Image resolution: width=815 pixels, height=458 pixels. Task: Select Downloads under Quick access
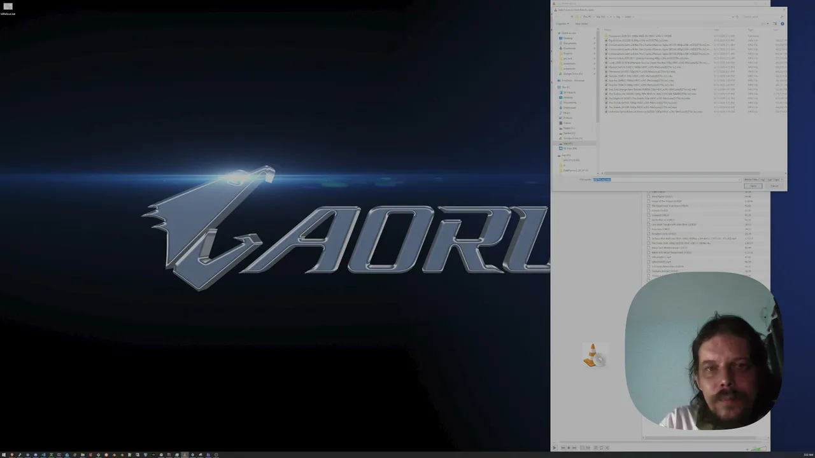coord(569,48)
